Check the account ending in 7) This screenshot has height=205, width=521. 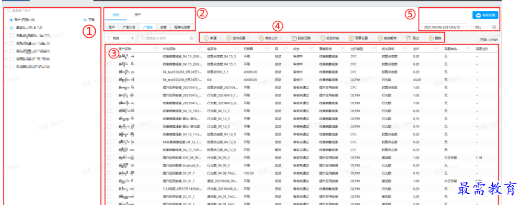point(11,35)
